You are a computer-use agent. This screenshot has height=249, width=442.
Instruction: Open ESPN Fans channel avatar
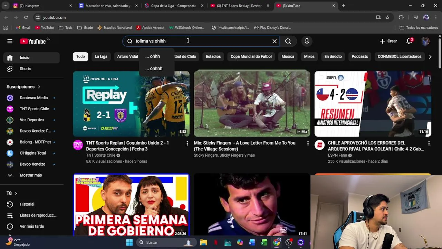coord(319,145)
